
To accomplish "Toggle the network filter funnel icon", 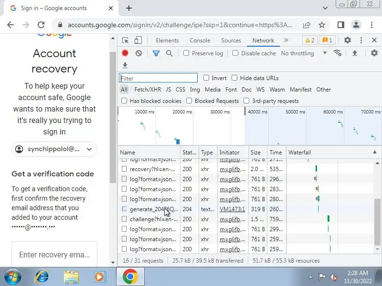I will 156,53.
